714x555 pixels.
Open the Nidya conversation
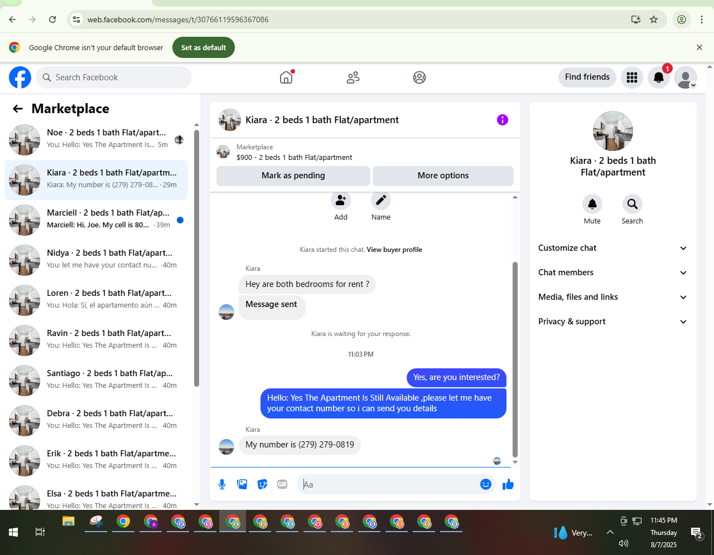96,260
